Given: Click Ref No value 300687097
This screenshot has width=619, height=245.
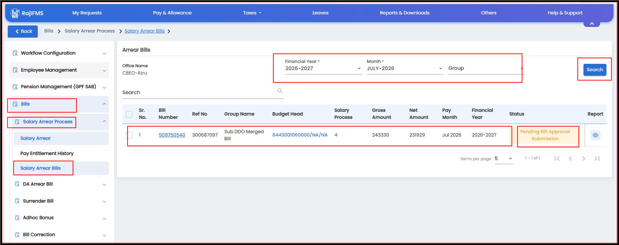Looking at the screenshot, I should (205, 135).
